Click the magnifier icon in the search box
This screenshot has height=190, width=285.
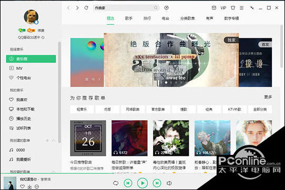coord(156,8)
